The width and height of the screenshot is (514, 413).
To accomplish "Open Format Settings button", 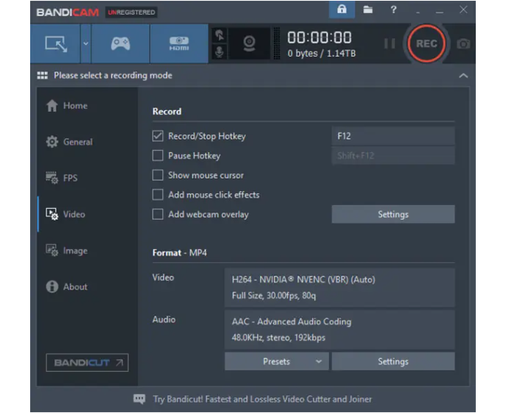I will point(393,362).
